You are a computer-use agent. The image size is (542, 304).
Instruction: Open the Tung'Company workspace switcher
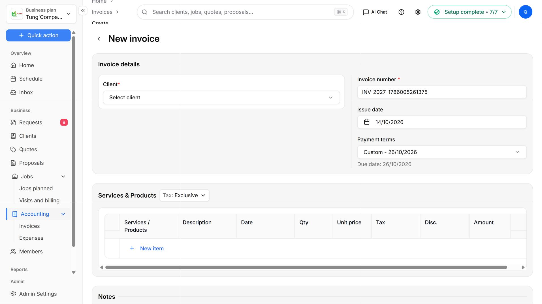pyautogui.click(x=41, y=14)
